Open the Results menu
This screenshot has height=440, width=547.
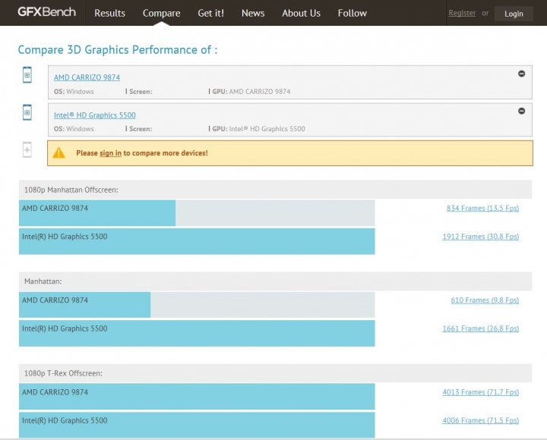pyautogui.click(x=109, y=13)
